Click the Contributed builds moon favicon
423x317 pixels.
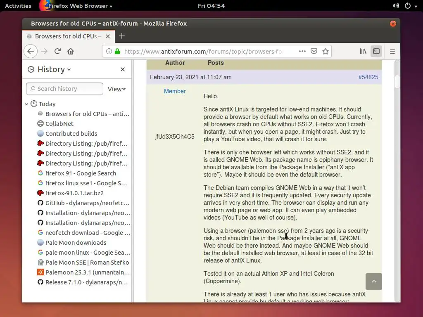pyautogui.click(x=40, y=133)
